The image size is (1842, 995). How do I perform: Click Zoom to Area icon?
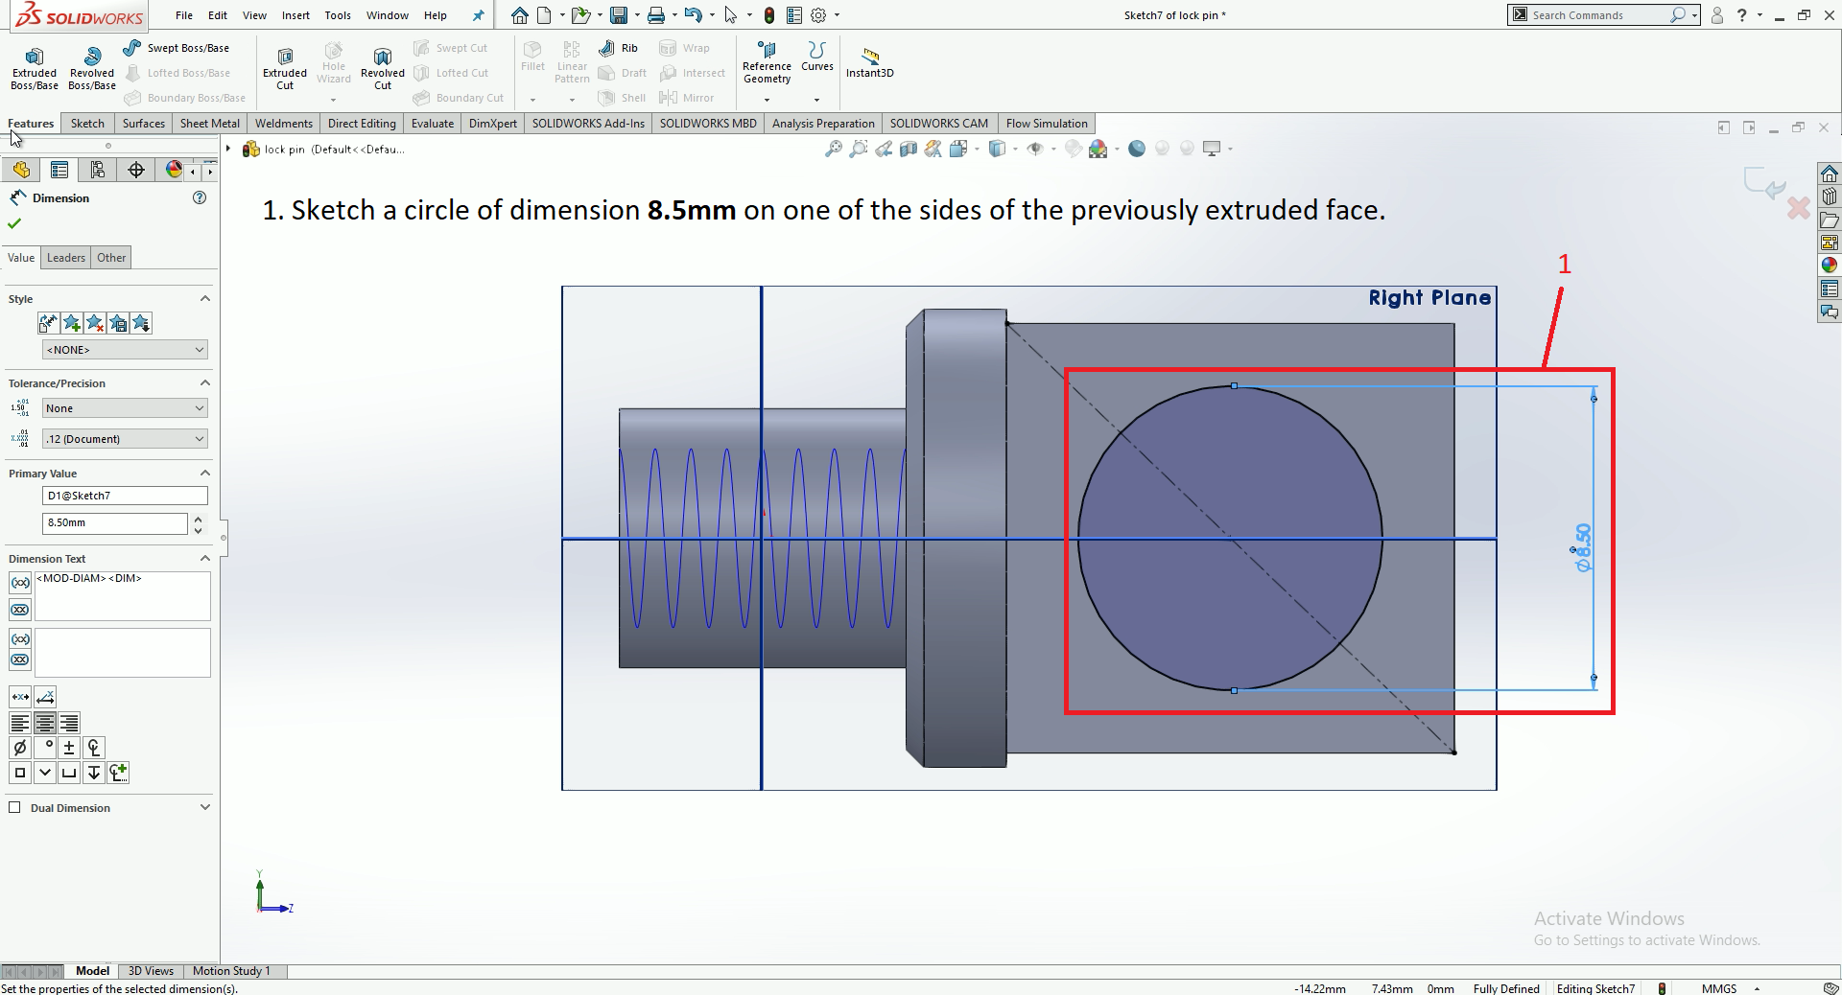[x=859, y=149]
